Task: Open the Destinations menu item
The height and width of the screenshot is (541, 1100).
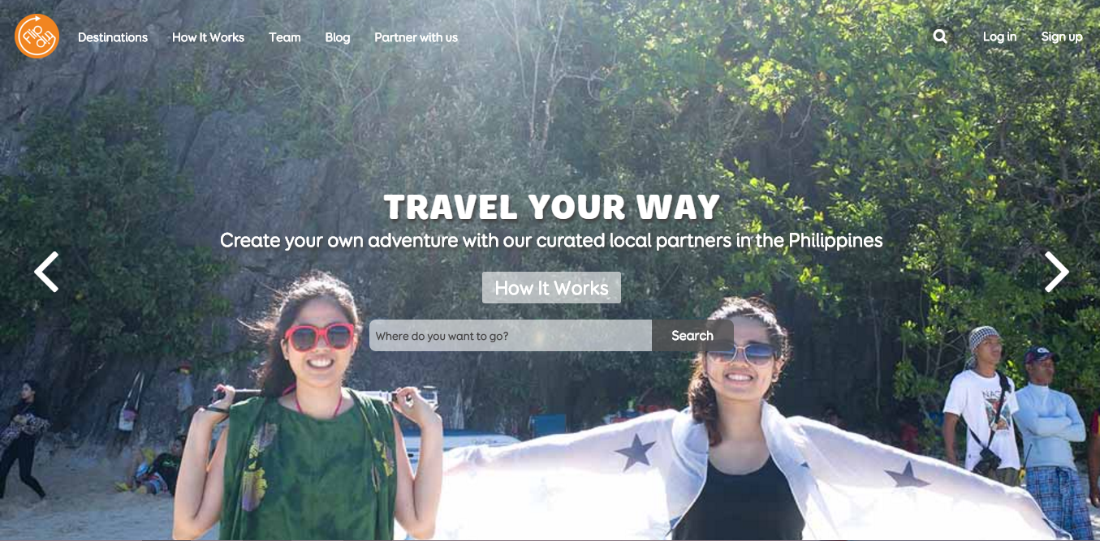Action: click(x=113, y=37)
